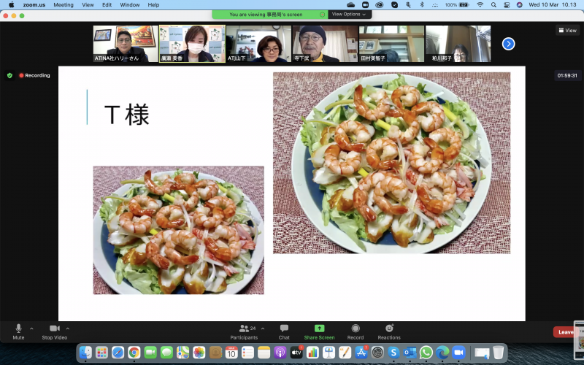Open the Chat panel

coord(284,331)
